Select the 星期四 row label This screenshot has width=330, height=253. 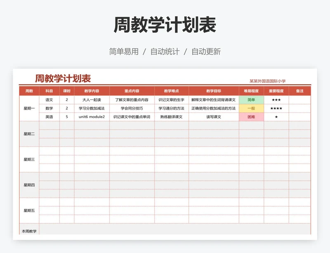(29, 185)
